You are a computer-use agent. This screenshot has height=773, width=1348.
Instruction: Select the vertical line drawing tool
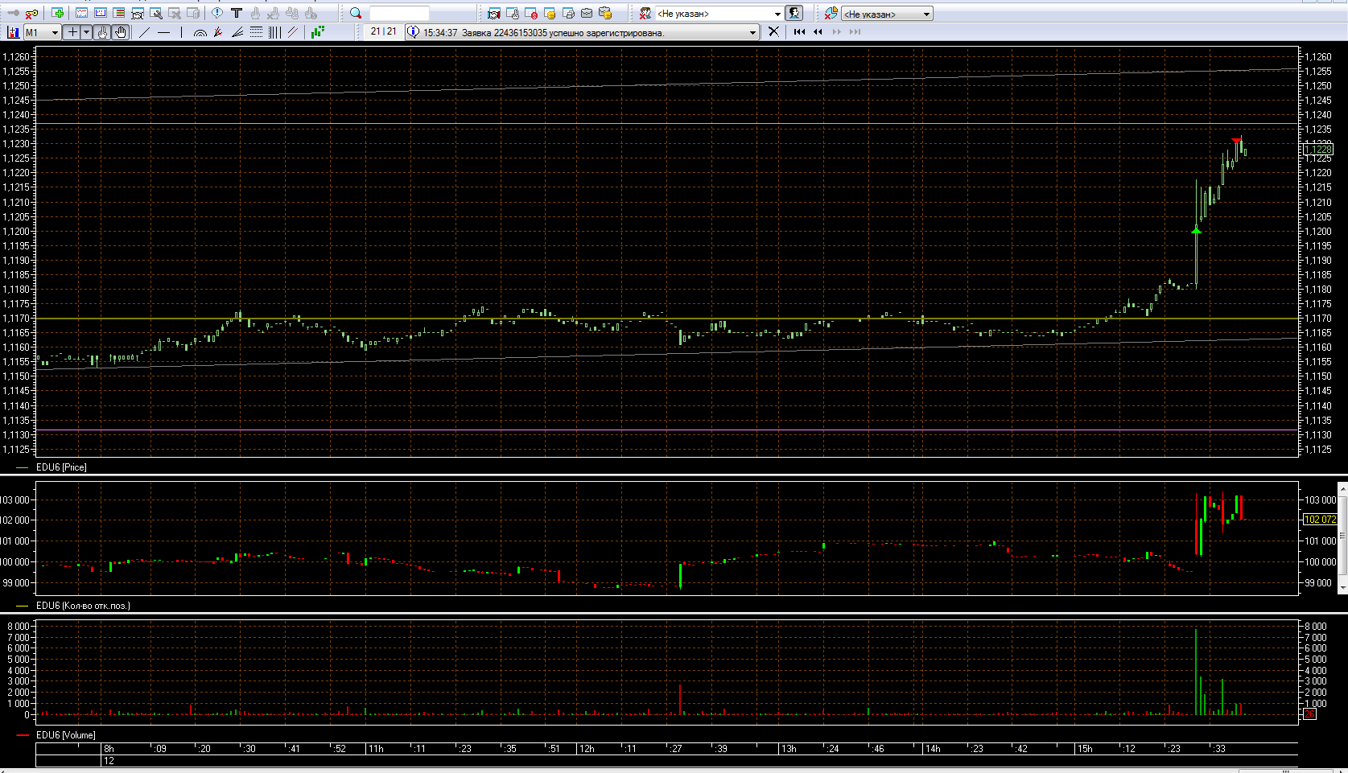[182, 32]
